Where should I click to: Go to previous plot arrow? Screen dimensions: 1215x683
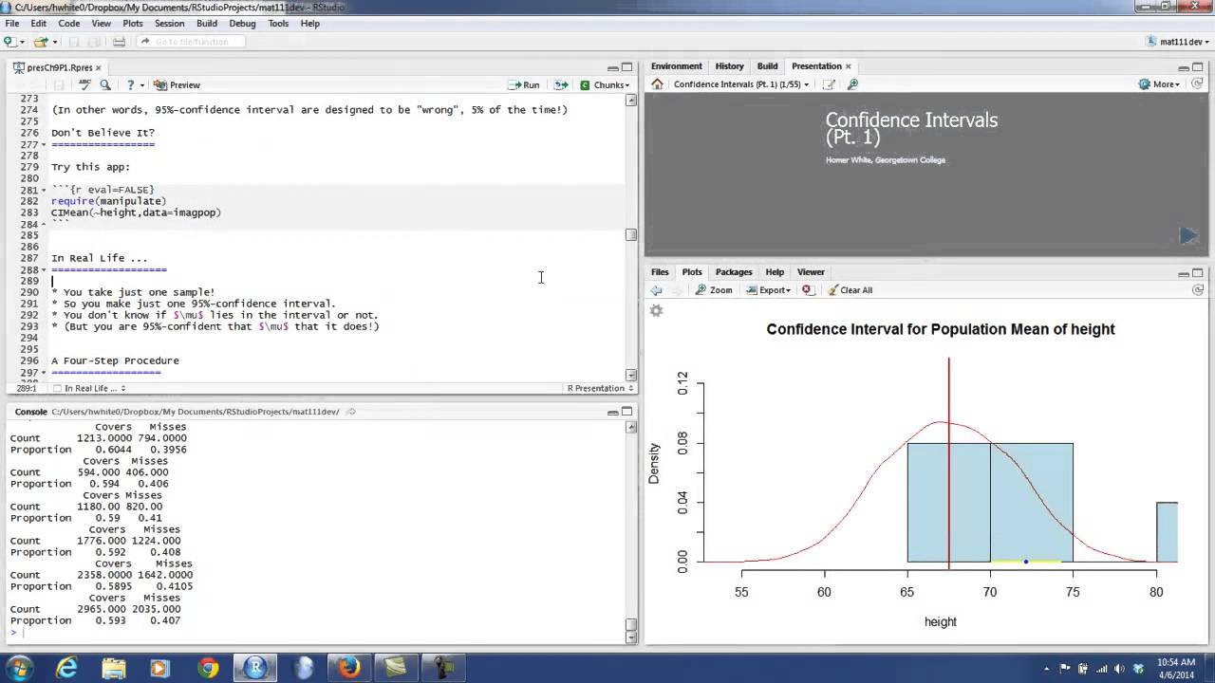pos(656,290)
